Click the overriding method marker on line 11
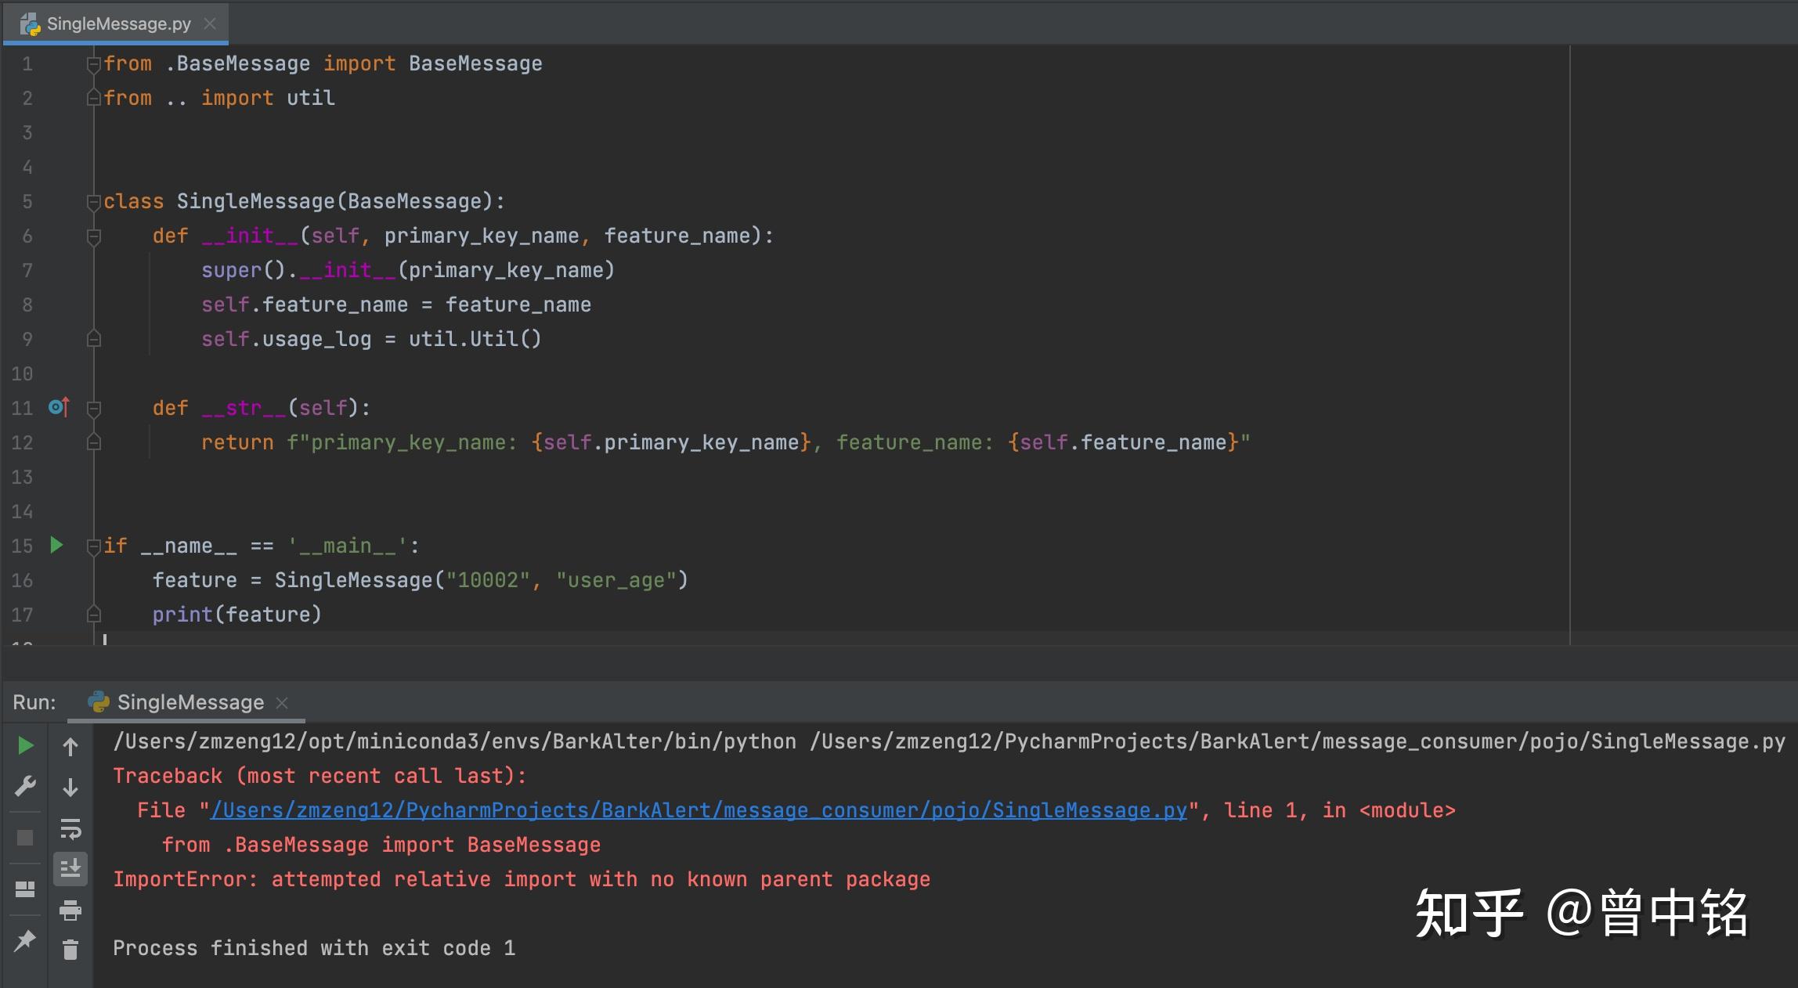 pyautogui.click(x=59, y=407)
